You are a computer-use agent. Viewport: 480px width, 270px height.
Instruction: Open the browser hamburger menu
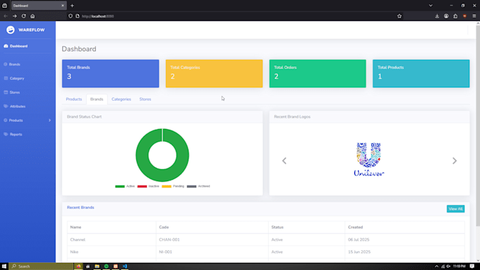[x=474, y=16]
